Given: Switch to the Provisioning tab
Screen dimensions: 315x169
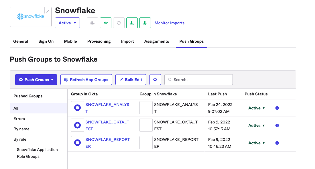Looking at the screenshot, I should click(99, 41).
